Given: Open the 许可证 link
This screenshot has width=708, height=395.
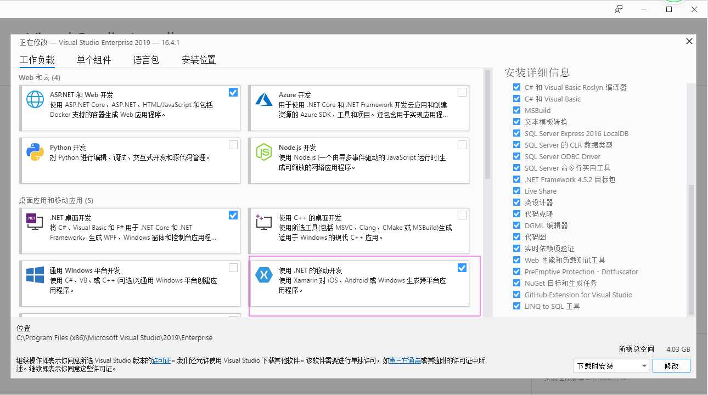Looking at the screenshot, I should (162, 361).
